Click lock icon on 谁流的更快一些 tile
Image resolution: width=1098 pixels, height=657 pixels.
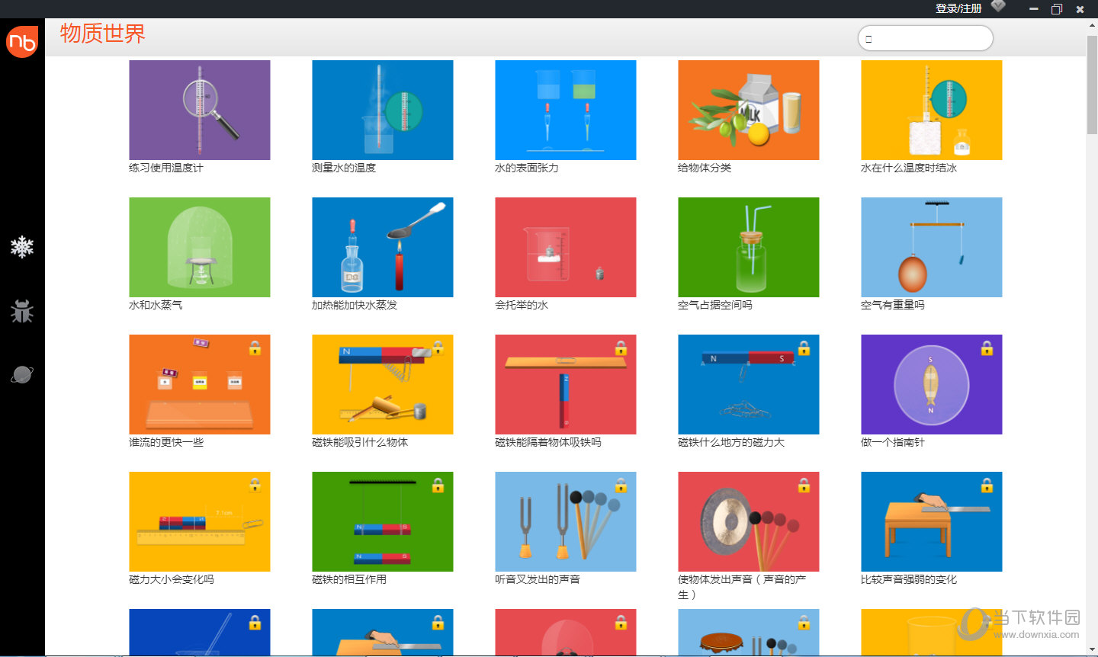(255, 348)
